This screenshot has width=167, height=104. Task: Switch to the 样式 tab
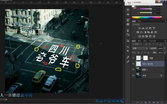tap(139, 21)
